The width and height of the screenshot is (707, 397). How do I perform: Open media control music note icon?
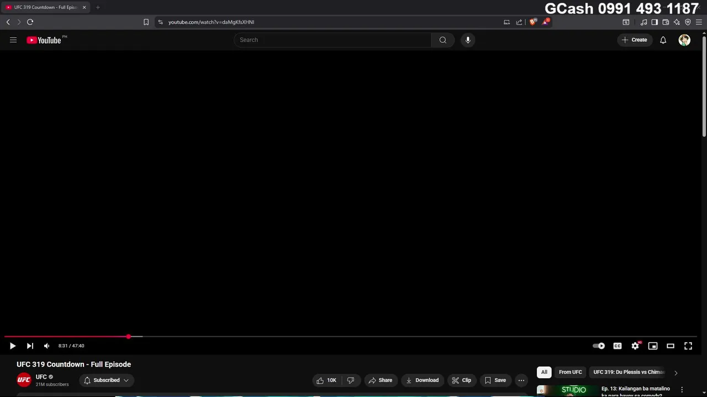[x=643, y=22]
